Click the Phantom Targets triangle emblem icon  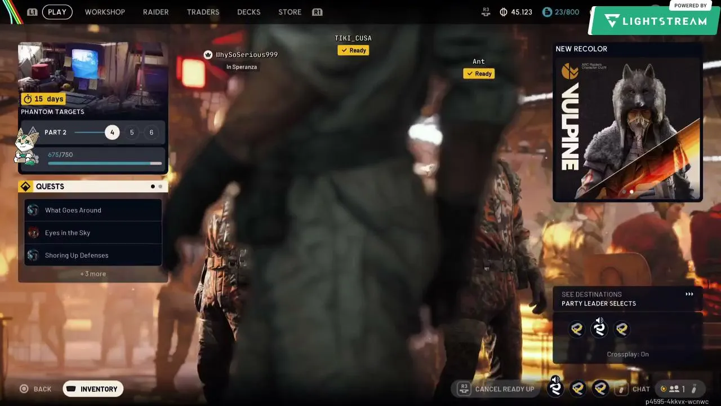pos(33,133)
